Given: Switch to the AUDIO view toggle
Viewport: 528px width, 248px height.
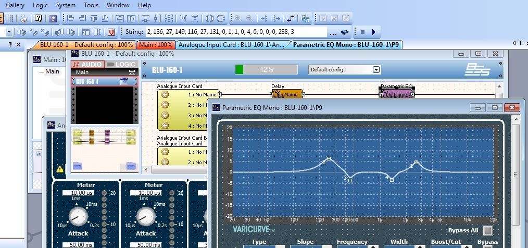Looking at the screenshot, I should (88, 64).
